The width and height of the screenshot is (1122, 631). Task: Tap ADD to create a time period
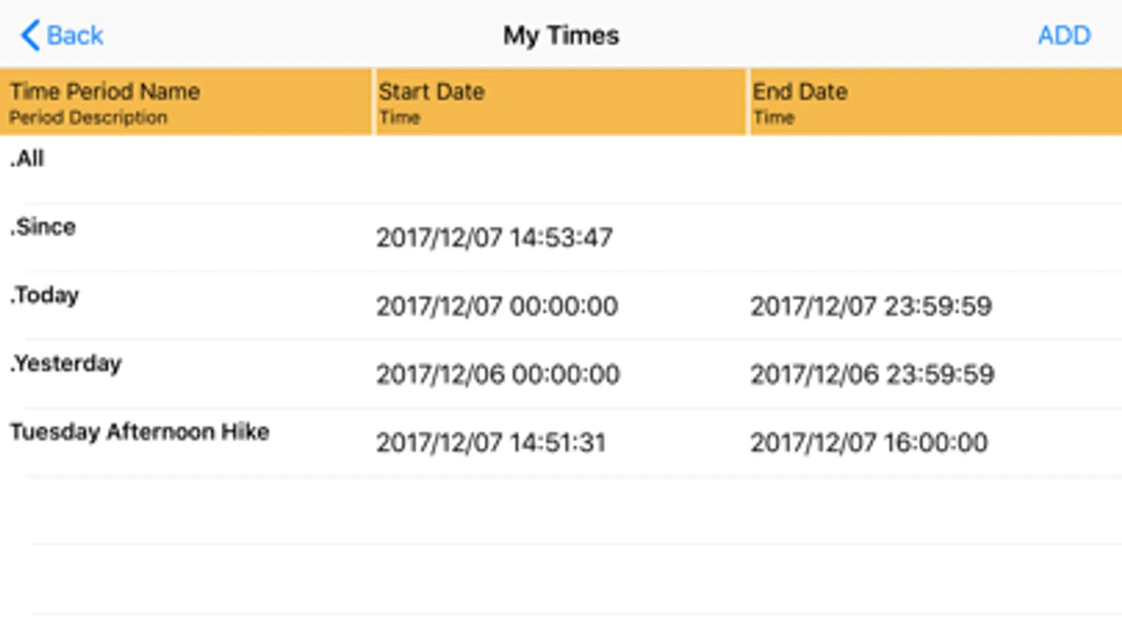1064,35
